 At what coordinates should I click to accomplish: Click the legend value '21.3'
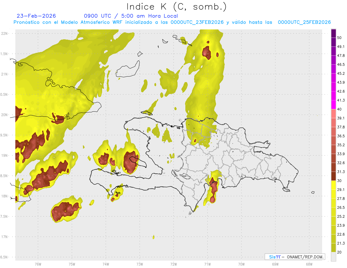point(341,243)
